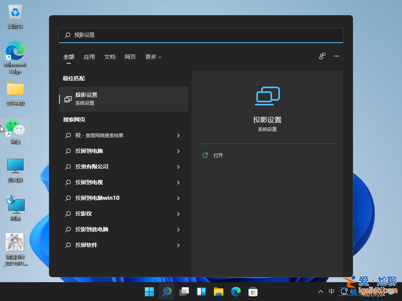
Task: Click the account icon in the search panel
Action: 322,56
